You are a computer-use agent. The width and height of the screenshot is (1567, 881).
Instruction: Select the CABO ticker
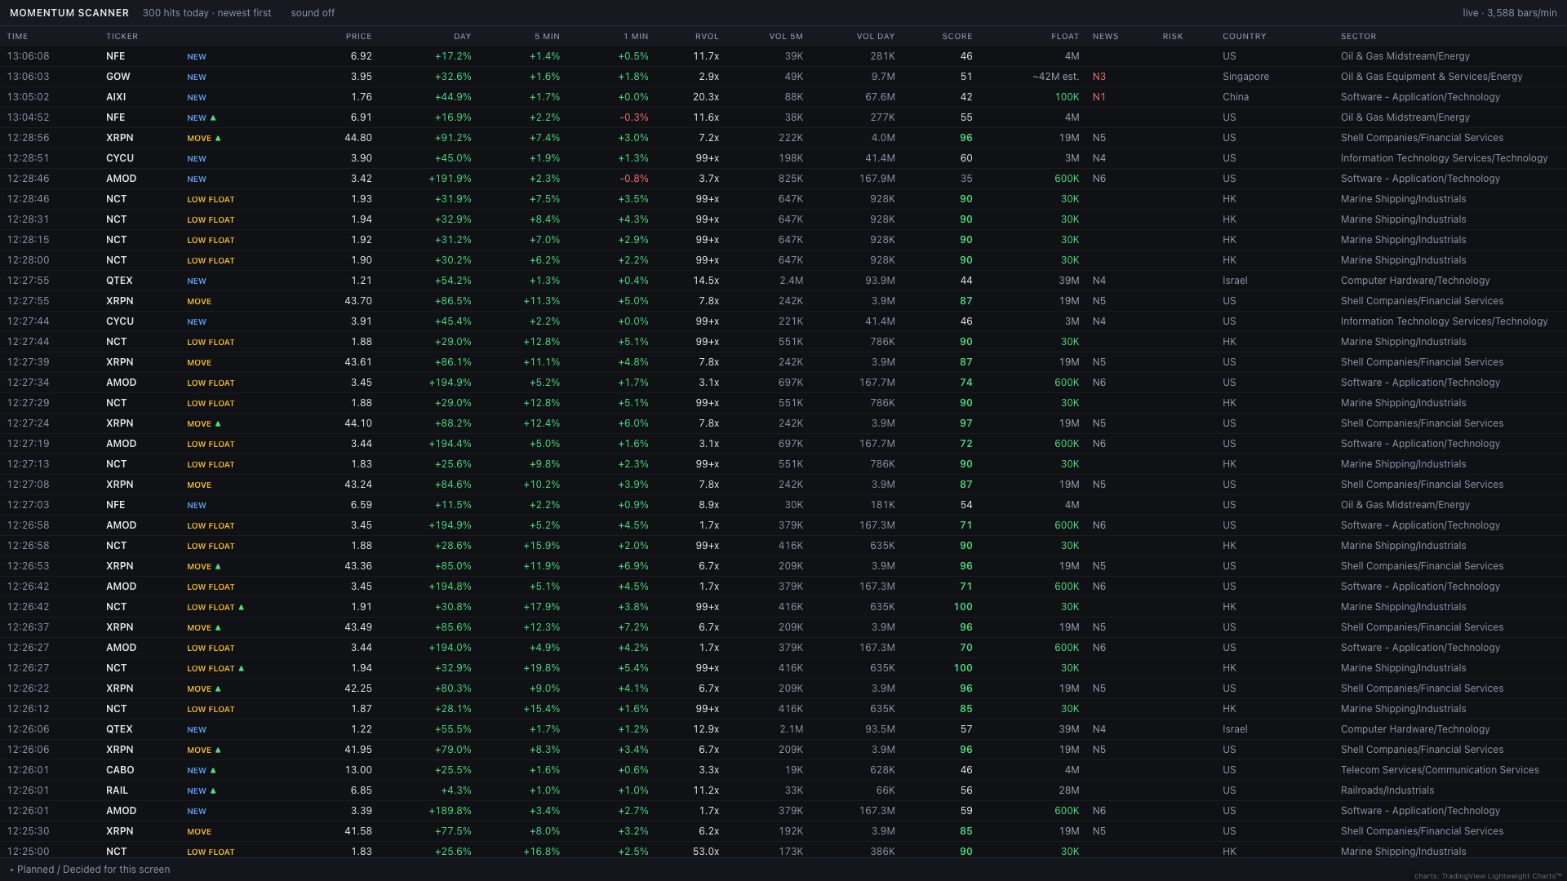coord(120,770)
